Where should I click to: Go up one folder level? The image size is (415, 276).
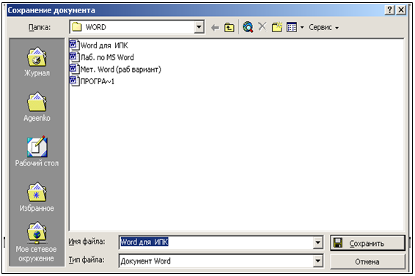point(229,27)
